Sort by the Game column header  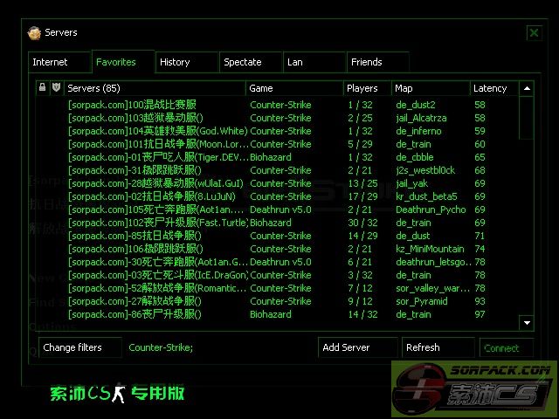294,88
